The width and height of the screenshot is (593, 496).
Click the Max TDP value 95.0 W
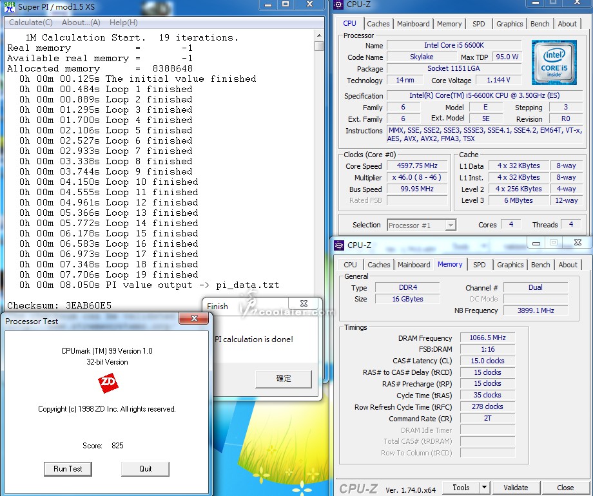tap(507, 57)
